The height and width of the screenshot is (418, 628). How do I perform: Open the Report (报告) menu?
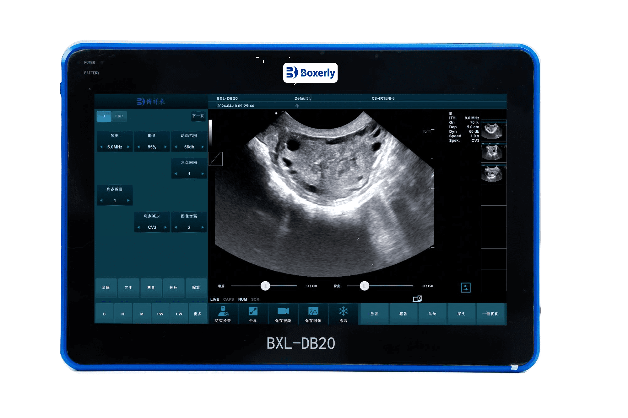pos(403,314)
